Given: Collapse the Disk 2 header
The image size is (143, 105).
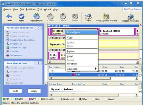Looking at the screenshot, I should 50,38.
